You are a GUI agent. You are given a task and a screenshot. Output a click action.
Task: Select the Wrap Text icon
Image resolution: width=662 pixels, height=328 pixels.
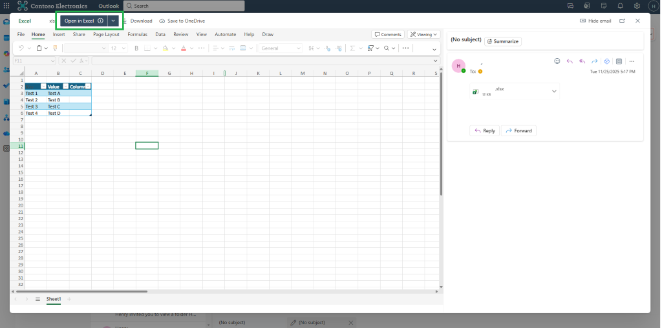pyautogui.click(x=231, y=48)
